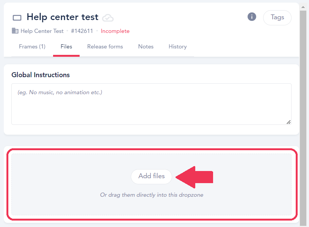Viewport: 309px width, 227px height.
Task: Click the info icon near Tags
Action: (x=252, y=17)
